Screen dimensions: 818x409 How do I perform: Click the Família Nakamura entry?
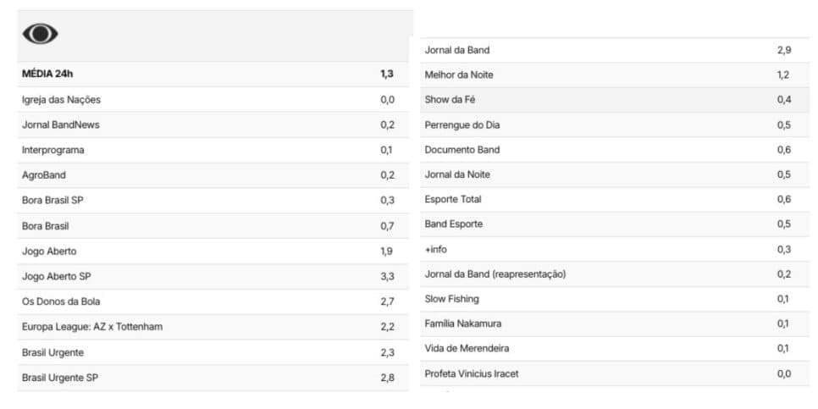615,323
